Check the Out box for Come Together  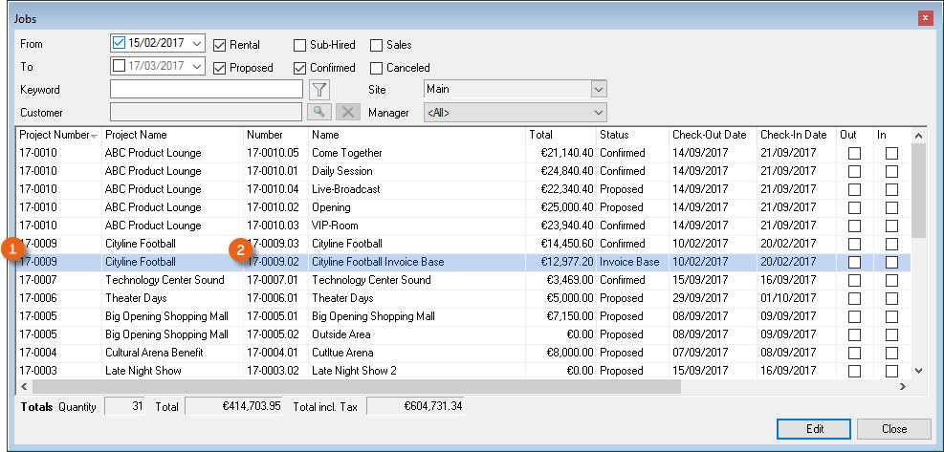854,153
